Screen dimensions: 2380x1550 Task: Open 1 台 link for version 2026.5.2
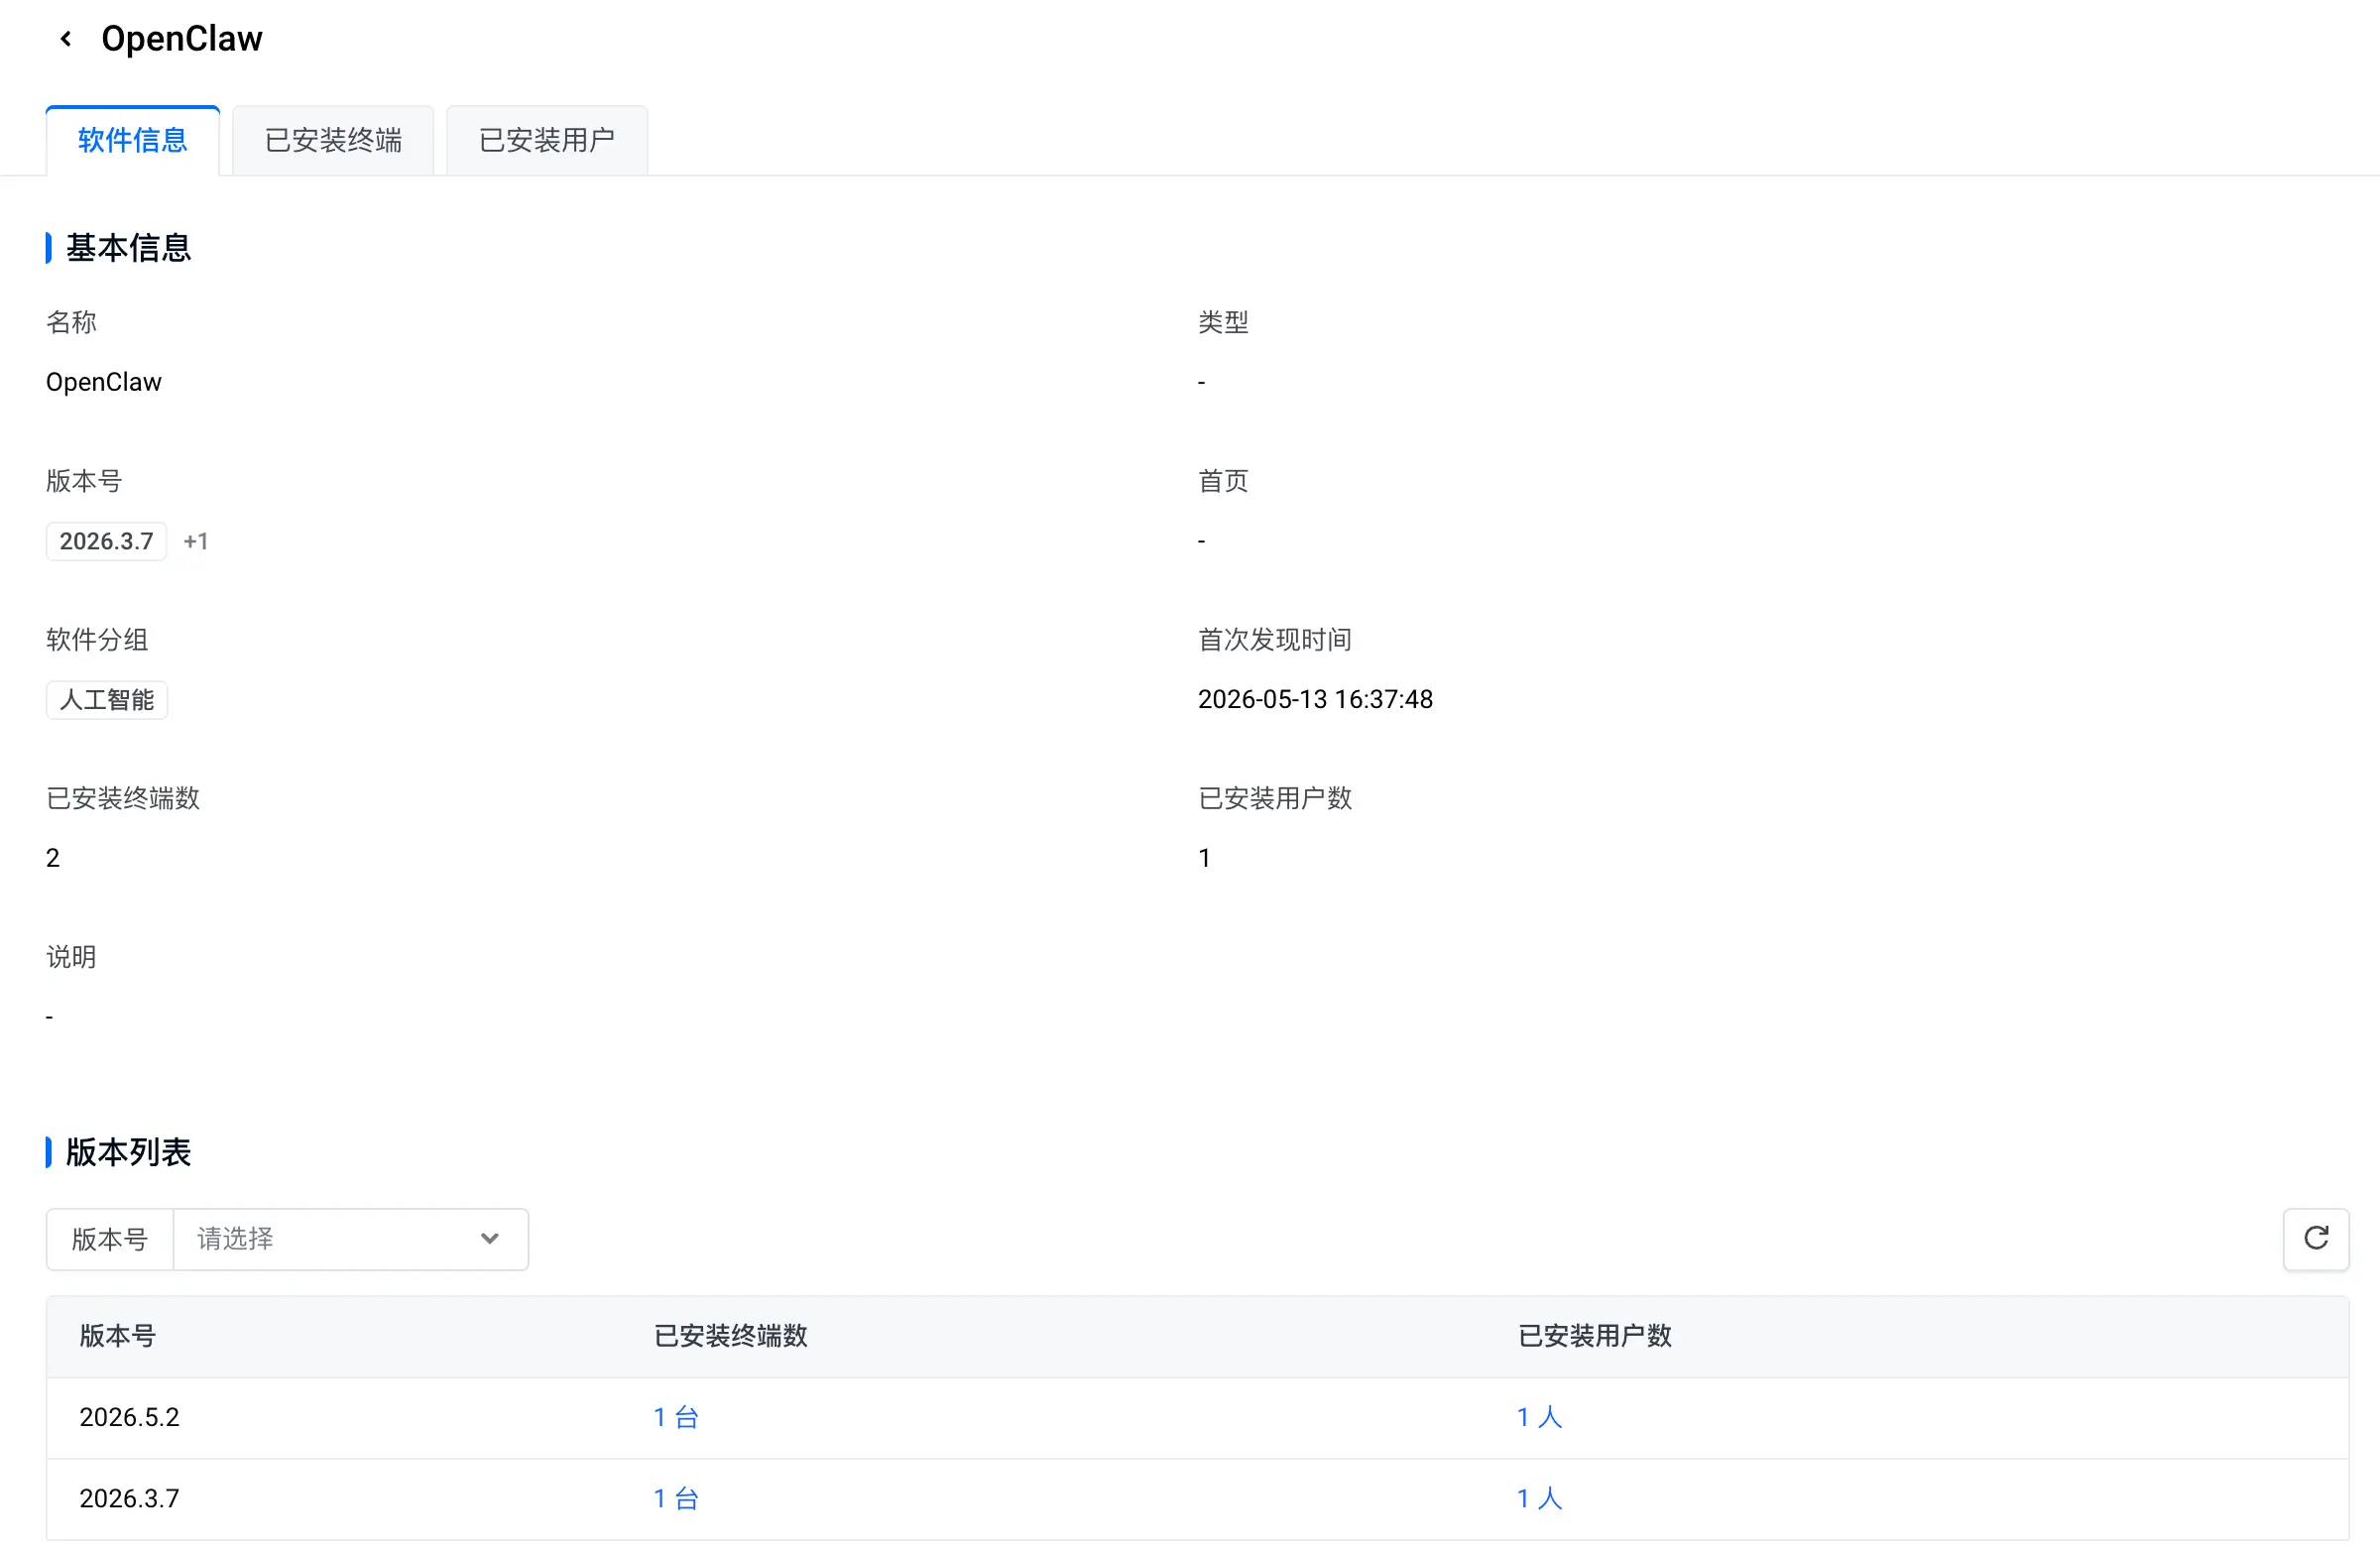(x=676, y=1417)
